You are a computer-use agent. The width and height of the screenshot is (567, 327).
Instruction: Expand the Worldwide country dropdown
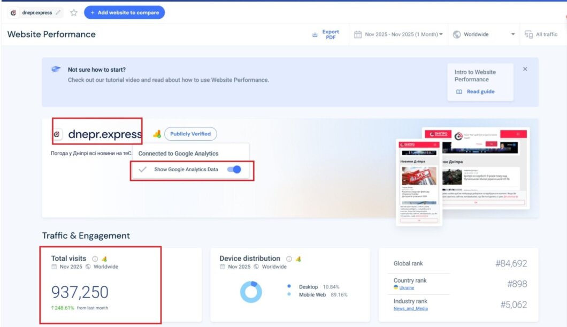pyautogui.click(x=484, y=34)
